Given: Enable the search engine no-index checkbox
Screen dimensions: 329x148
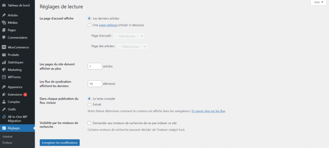Looking at the screenshot, I should (x=89, y=123).
